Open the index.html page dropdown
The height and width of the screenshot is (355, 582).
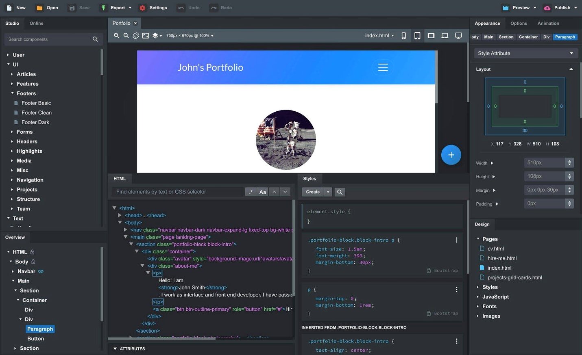(x=379, y=36)
